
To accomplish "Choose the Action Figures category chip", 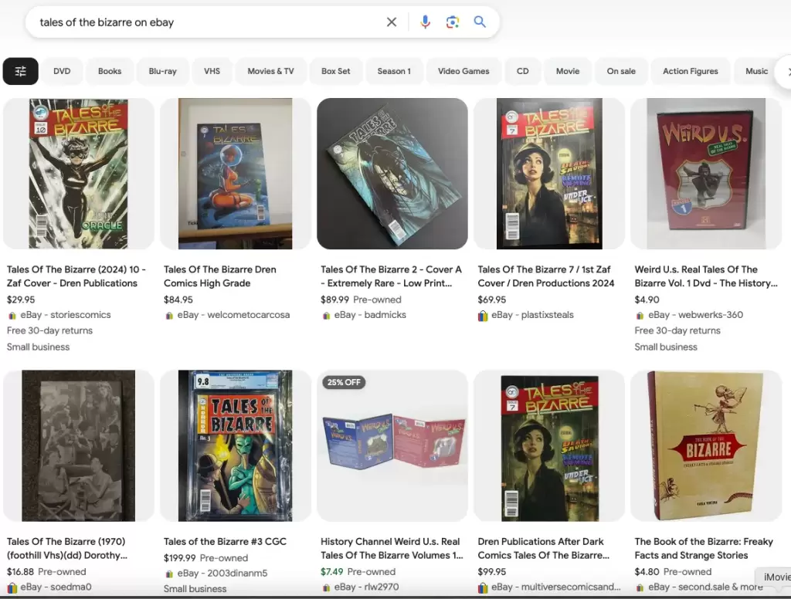I will (x=690, y=71).
